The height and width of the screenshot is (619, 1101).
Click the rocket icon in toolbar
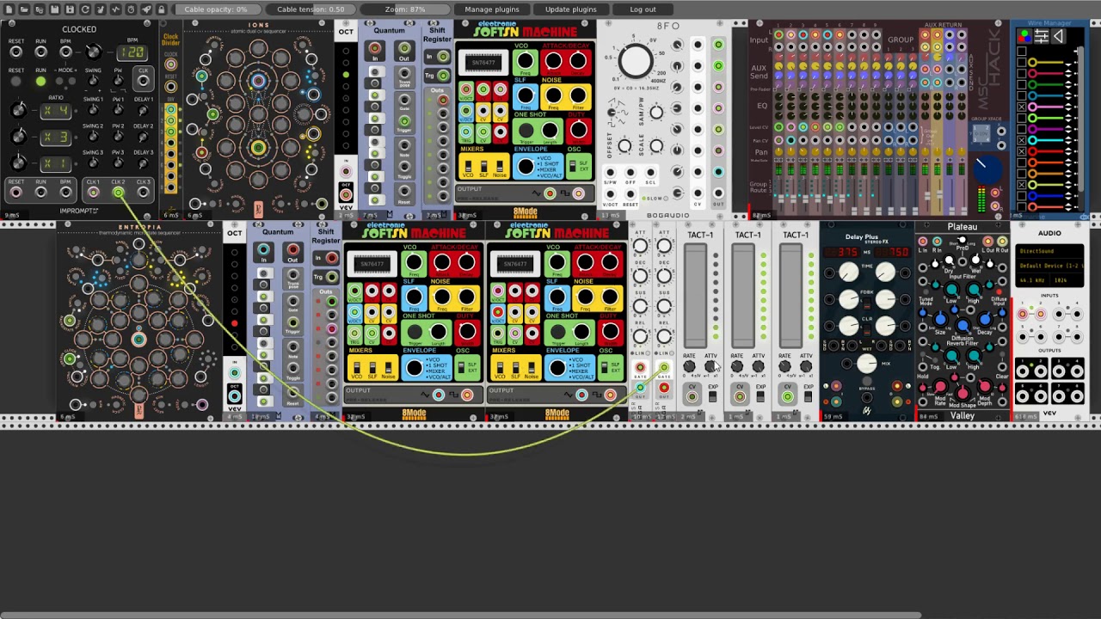tap(146, 9)
